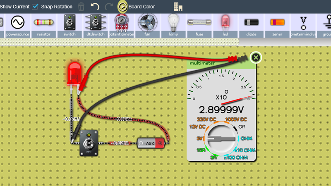This screenshot has height=186, width=331.
Task: Click the building icon in top toolbar
Action: tap(178, 7)
